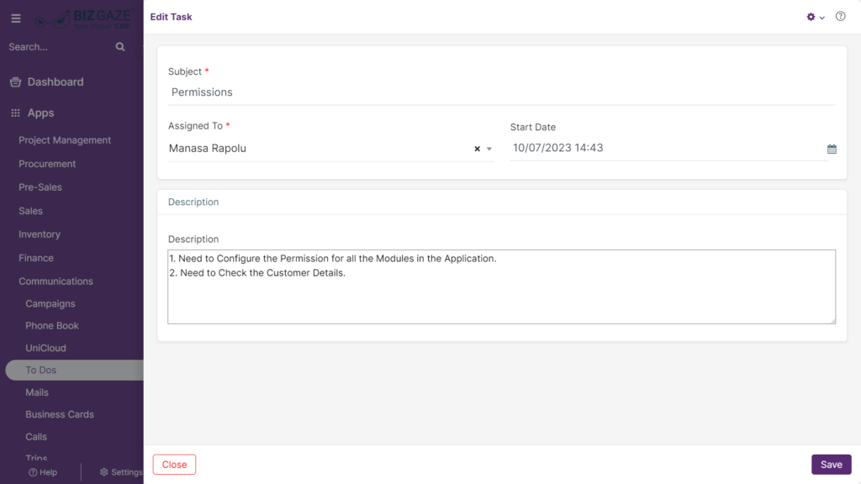Go to the Finance module
Viewport: 861px width, 484px height.
36,258
